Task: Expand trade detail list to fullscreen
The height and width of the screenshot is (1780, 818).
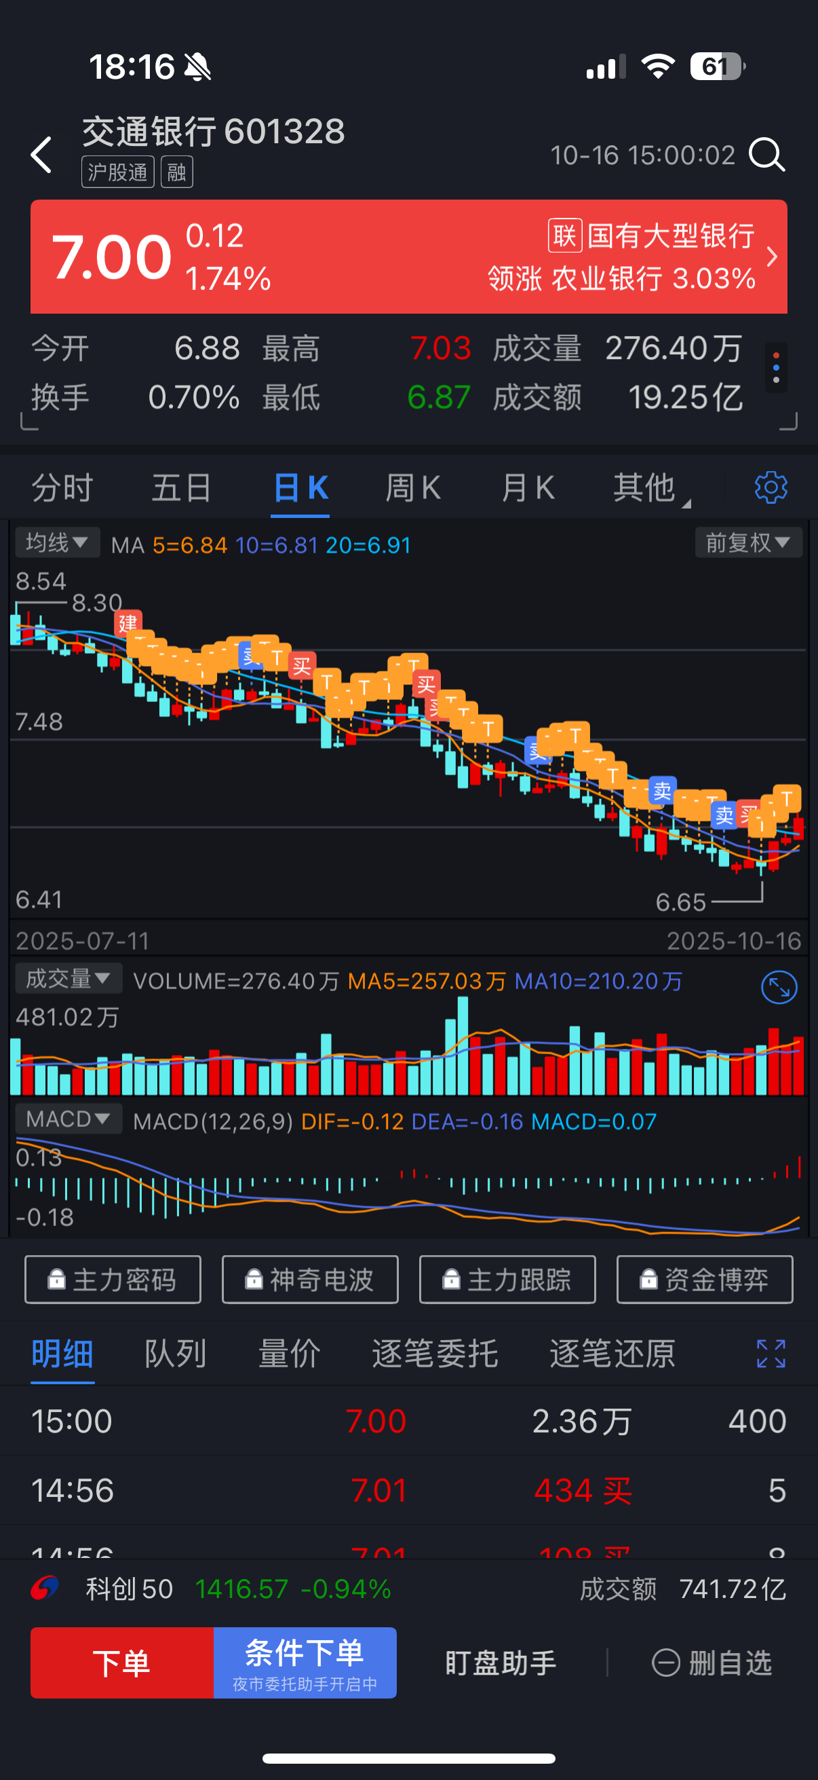Action: [x=771, y=1353]
